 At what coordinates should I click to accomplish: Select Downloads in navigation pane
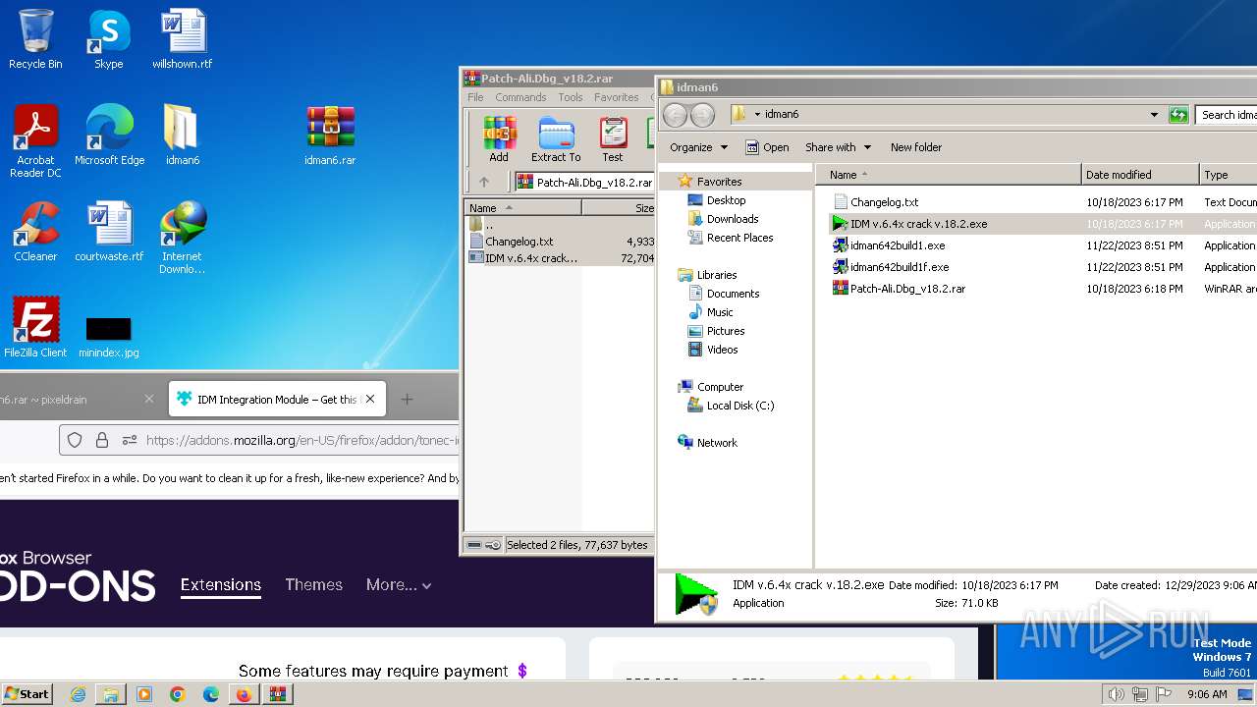(733, 219)
